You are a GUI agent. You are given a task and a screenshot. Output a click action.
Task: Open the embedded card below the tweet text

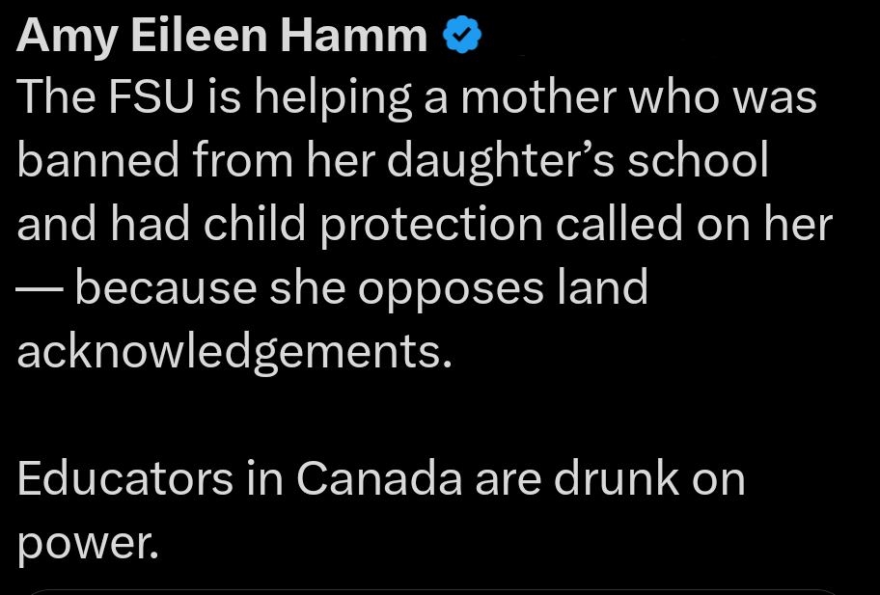tap(432, 590)
